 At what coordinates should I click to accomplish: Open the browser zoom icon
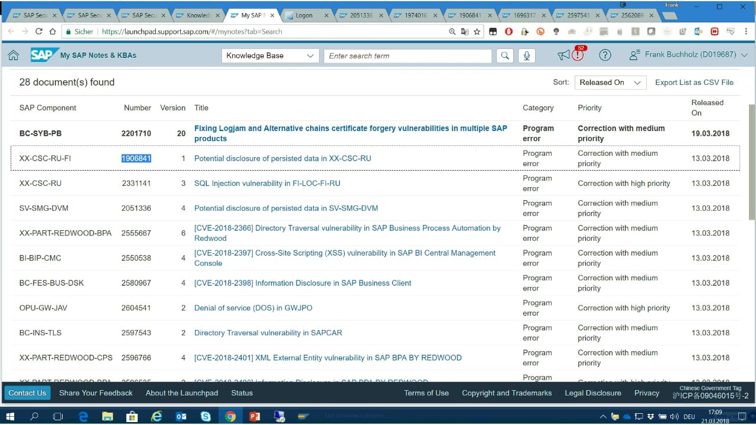pyautogui.click(x=452, y=32)
